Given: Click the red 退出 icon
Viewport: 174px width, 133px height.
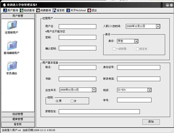Looking at the screenshot, I should click(x=89, y=10).
